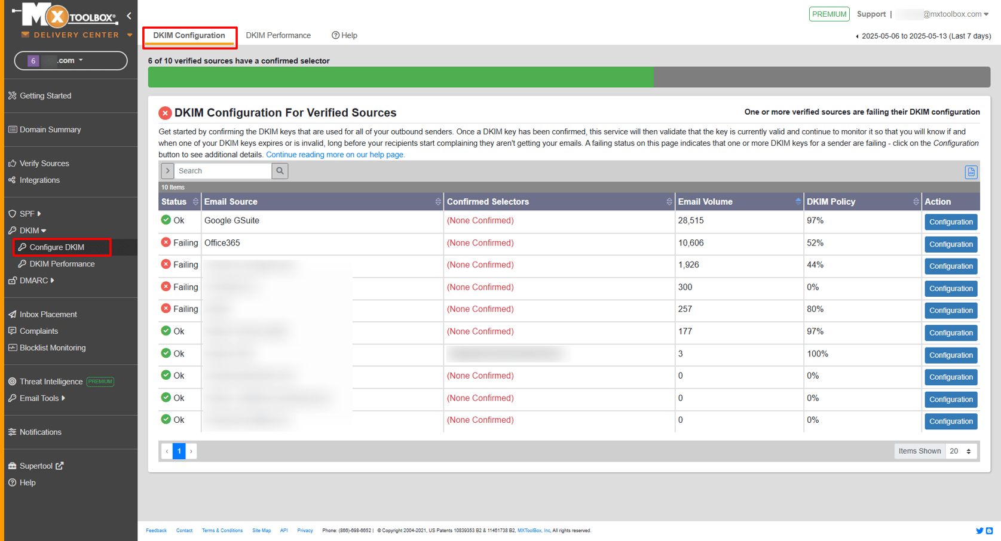
Task: Export the table with the spreadsheet icon
Action: point(971,172)
